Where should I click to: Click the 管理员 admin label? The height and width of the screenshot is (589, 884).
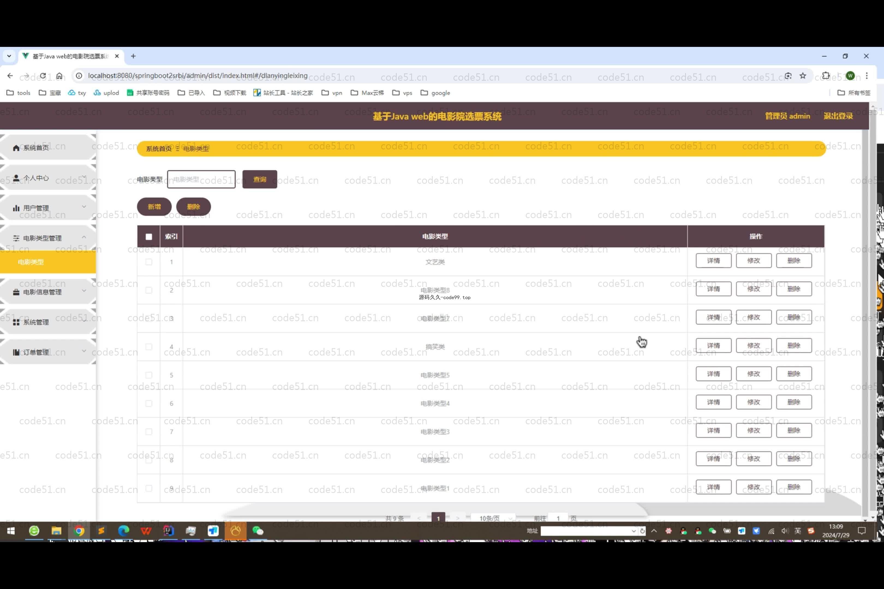[787, 116]
